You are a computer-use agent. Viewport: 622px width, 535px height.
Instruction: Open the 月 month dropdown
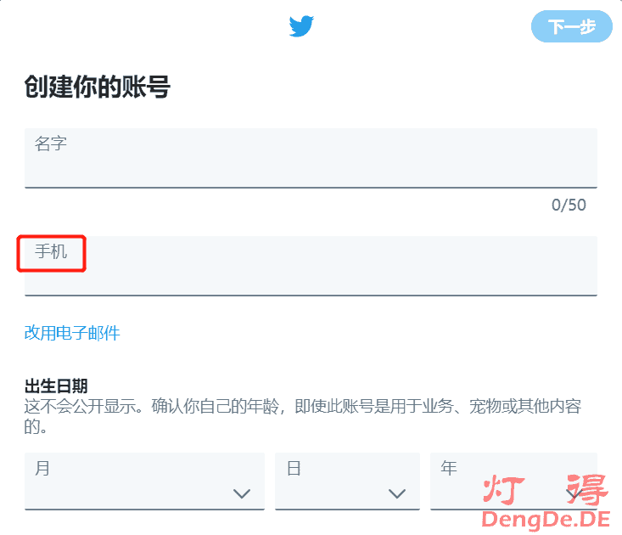tap(144, 481)
